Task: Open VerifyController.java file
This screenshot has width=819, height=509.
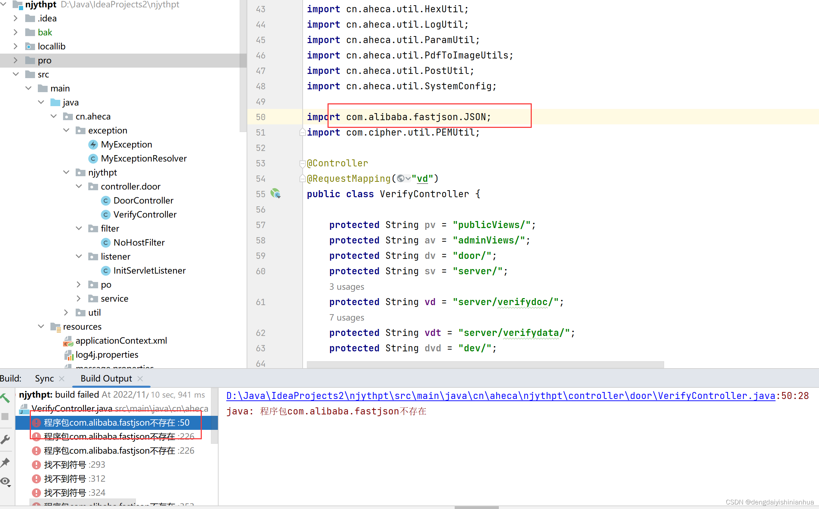Action: point(145,214)
